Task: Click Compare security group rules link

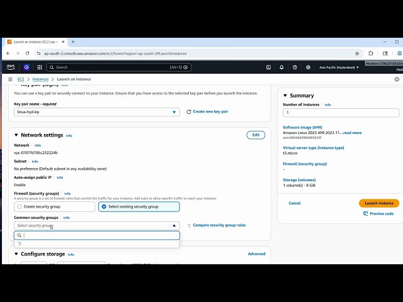Action: point(219,225)
